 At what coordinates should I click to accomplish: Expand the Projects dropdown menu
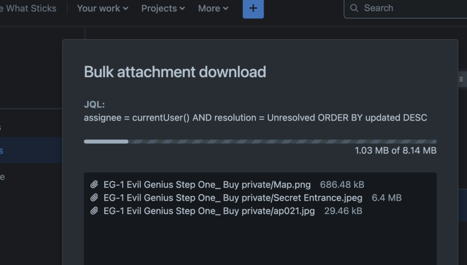pos(163,8)
